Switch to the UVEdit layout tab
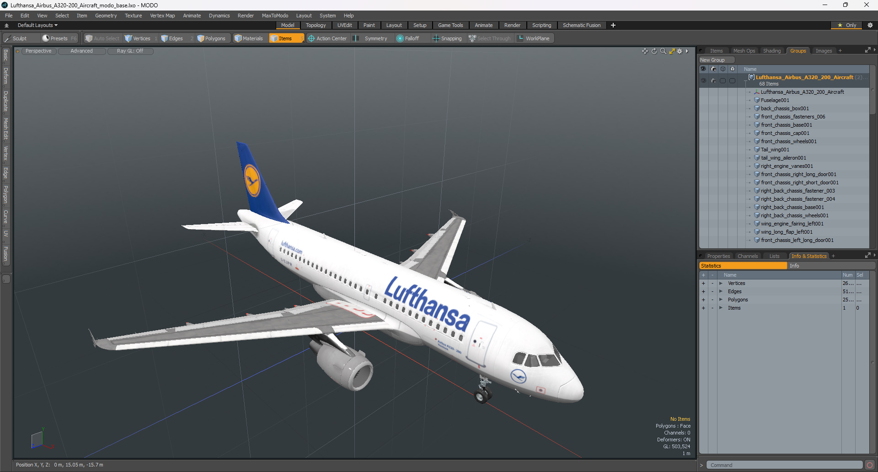 [x=344, y=25]
